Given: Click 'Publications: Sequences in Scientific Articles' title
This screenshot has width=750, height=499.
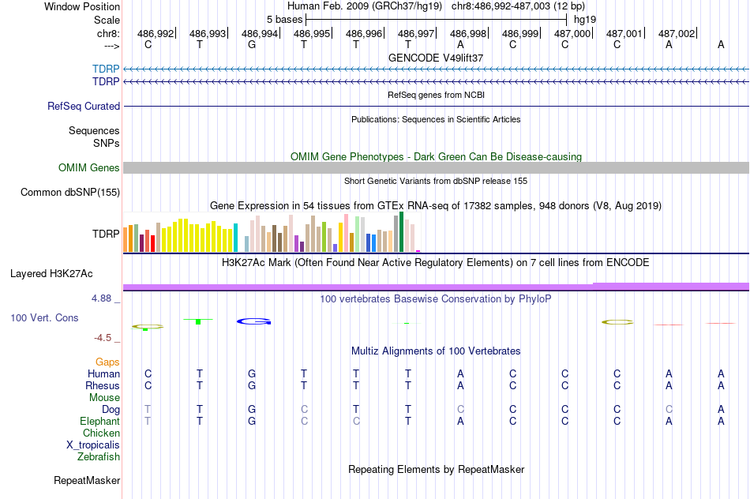Looking at the screenshot, I should coord(436,119).
